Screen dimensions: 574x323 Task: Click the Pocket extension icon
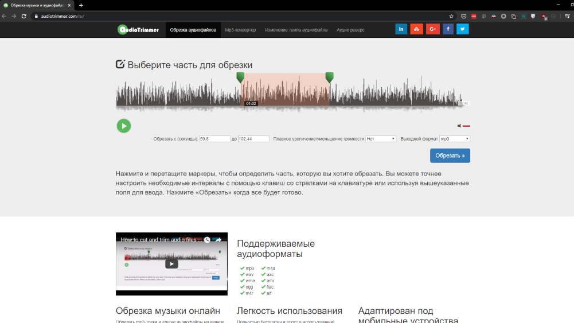463,16
